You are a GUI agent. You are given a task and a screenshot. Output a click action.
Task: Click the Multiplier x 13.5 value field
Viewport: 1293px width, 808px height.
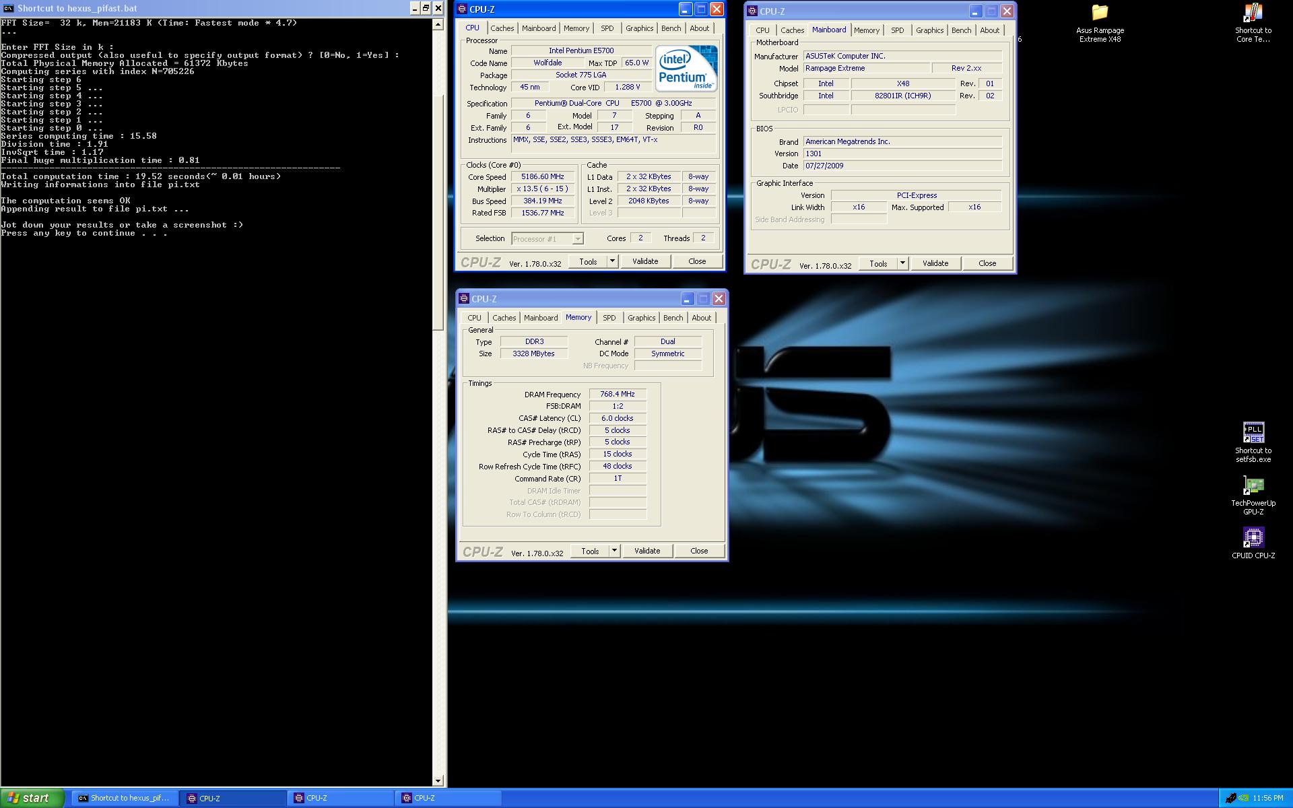542,189
